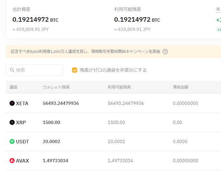Click the XRP coin icon
This screenshot has width=221, height=180.
point(12,122)
